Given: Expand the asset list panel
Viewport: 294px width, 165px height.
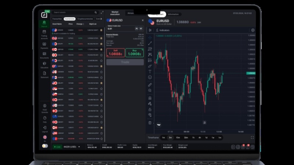Looking at the screenshot, I should coord(102,12).
